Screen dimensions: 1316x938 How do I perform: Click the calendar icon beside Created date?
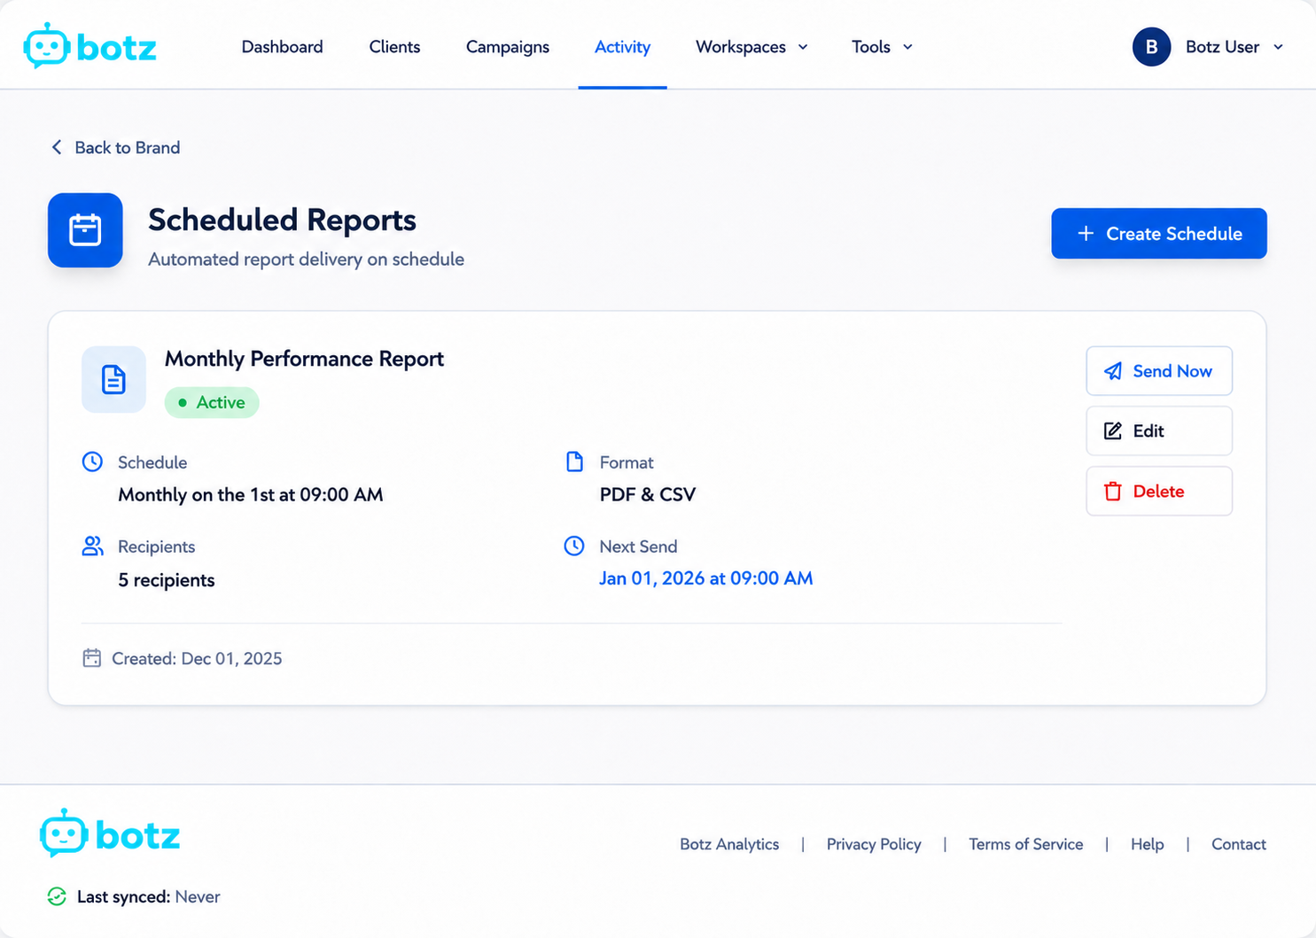pyautogui.click(x=91, y=657)
